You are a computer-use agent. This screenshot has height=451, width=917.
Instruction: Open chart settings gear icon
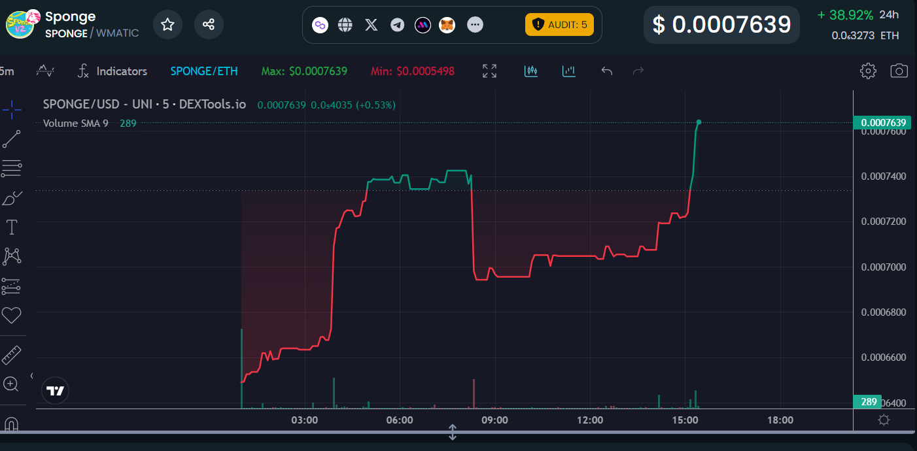(x=868, y=71)
